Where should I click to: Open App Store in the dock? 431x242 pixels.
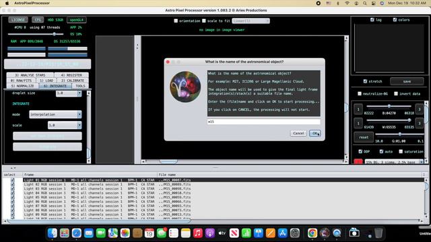pos(282,233)
